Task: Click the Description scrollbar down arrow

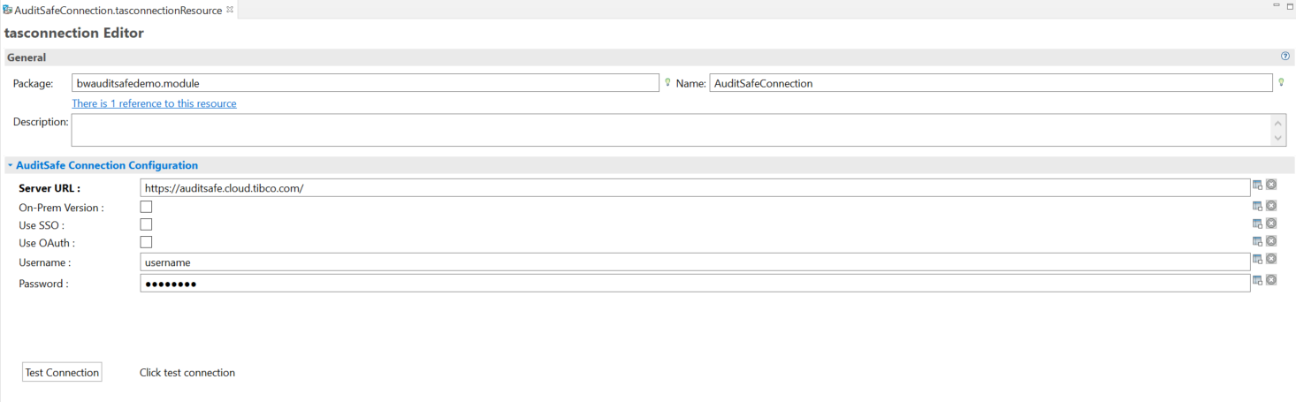Action: pos(1278,138)
